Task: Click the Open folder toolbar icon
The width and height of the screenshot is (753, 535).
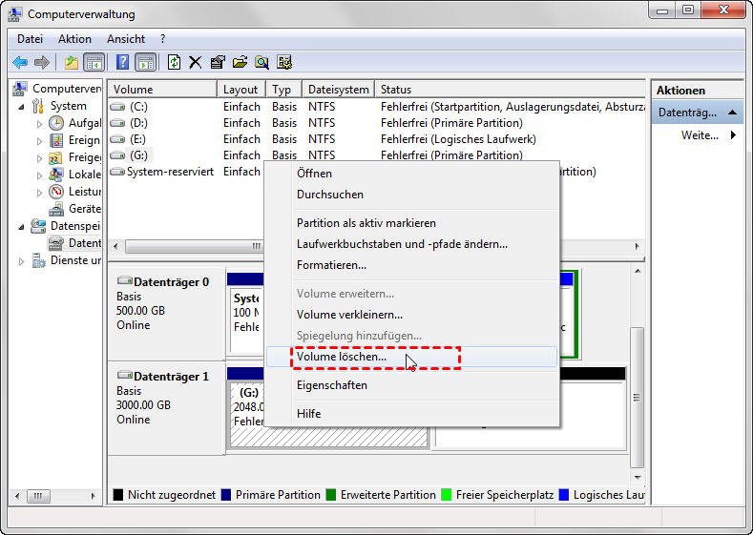Action: click(240, 62)
